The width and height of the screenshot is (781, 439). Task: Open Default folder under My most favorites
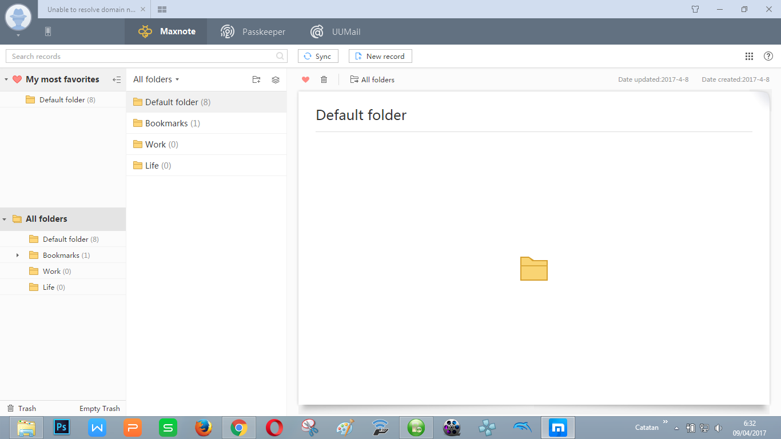63,99
